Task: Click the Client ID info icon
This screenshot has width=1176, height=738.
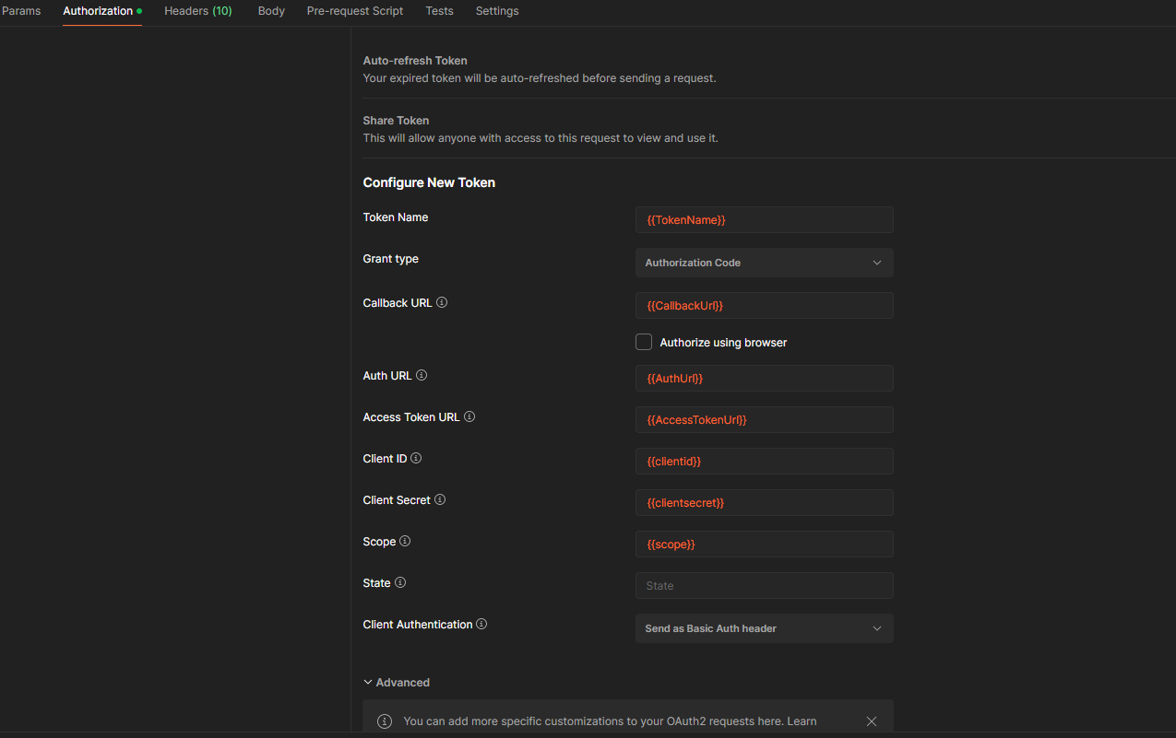Action: pyautogui.click(x=415, y=458)
